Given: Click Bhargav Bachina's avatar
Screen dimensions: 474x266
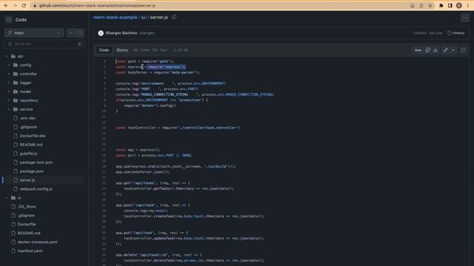Looking at the screenshot, I should pos(101,33).
